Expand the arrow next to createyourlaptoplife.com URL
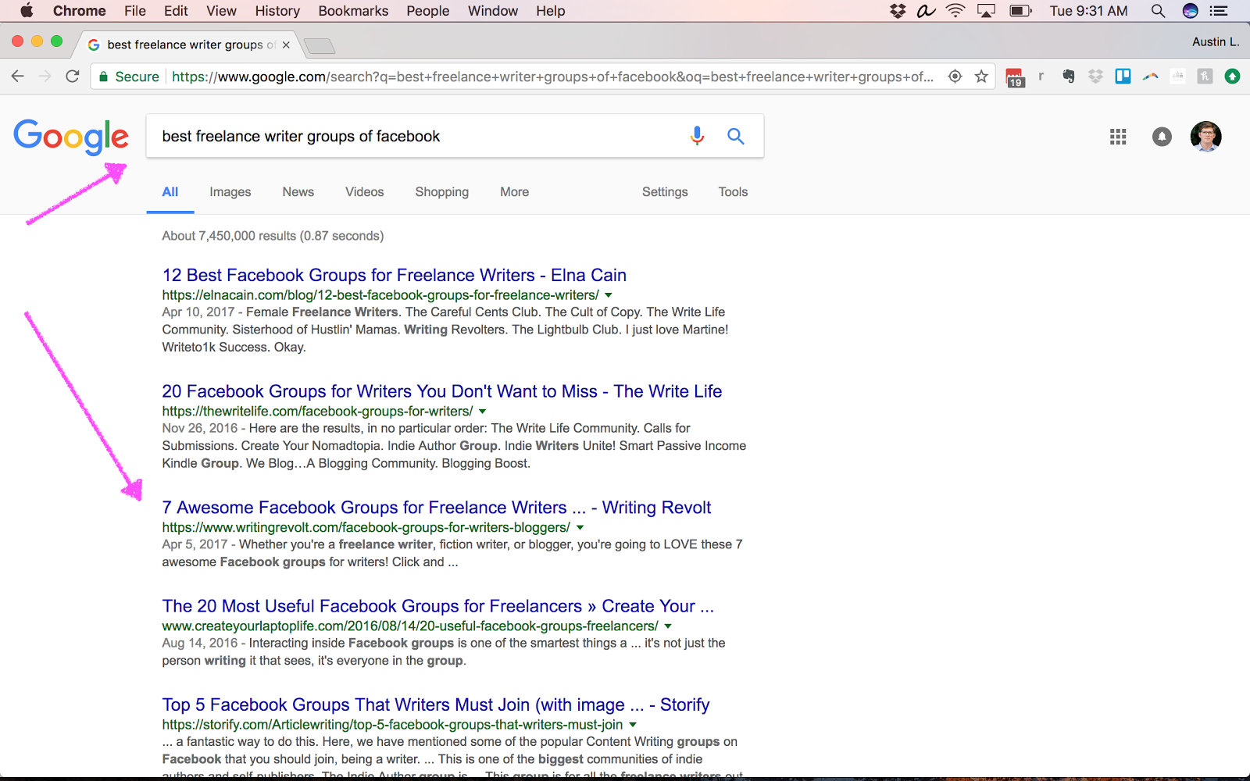 pos(668,626)
